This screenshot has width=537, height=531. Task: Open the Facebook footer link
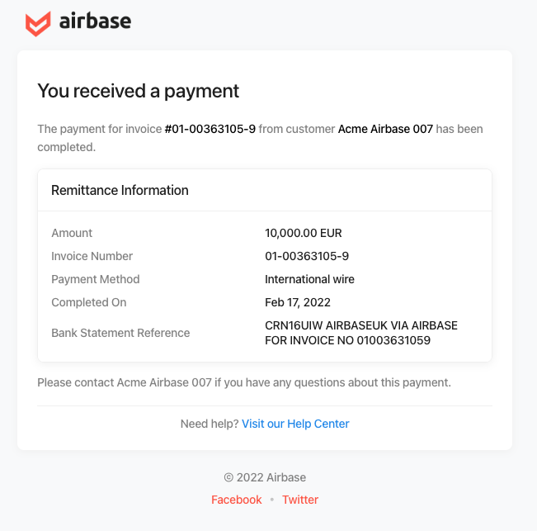(x=236, y=500)
